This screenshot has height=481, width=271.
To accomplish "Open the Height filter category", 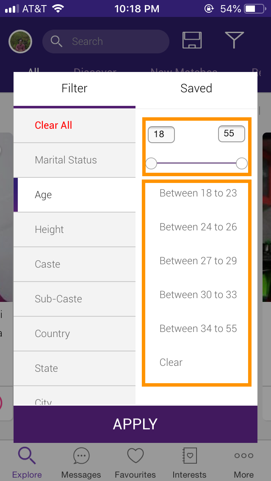I will pyautogui.click(x=75, y=229).
